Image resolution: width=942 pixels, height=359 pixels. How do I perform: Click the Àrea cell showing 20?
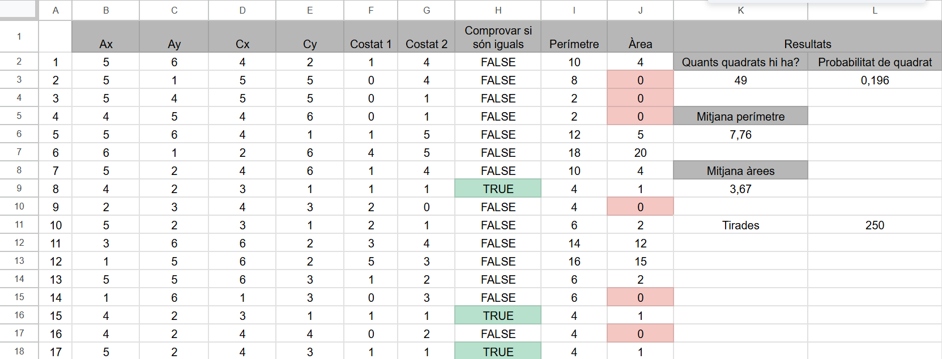click(x=640, y=153)
